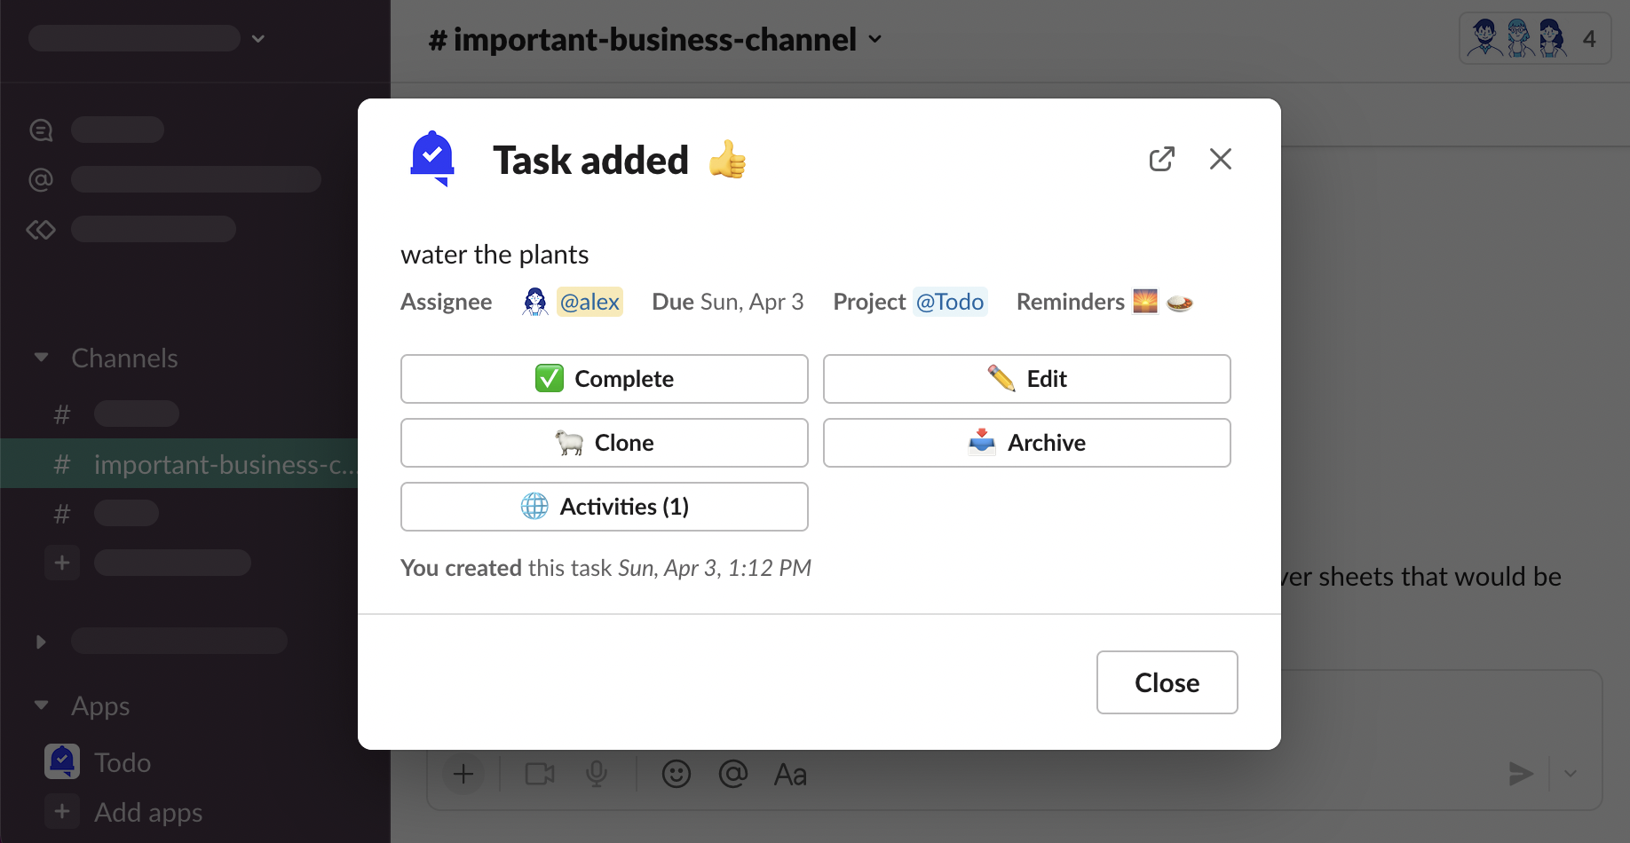The image size is (1630, 843).
Task: Click the Close button in dialog footer
Action: tap(1167, 682)
